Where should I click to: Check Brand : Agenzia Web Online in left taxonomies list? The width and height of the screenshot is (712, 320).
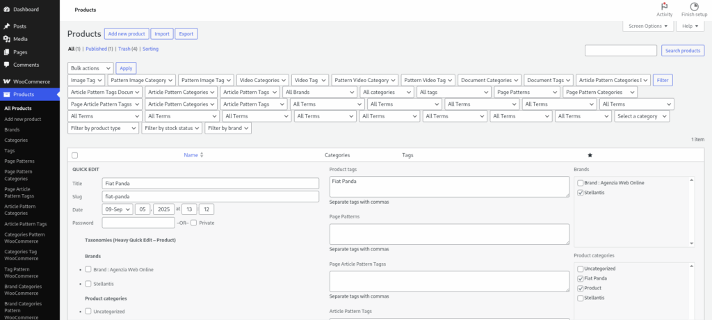(88, 269)
